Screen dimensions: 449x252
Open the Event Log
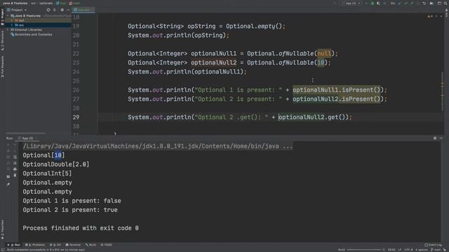[434, 245]
